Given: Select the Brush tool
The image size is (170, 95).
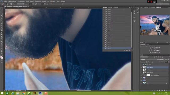Looking at the screenshot, I should 2,25.
